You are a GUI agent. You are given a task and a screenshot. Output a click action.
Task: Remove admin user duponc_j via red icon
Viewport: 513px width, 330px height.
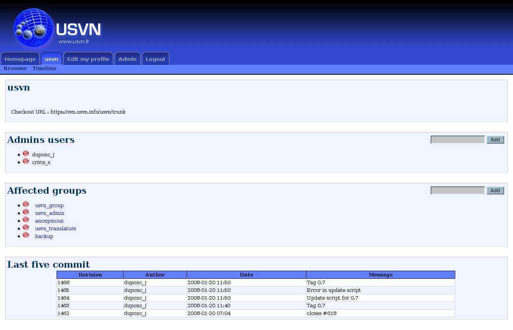click(26, 154)
